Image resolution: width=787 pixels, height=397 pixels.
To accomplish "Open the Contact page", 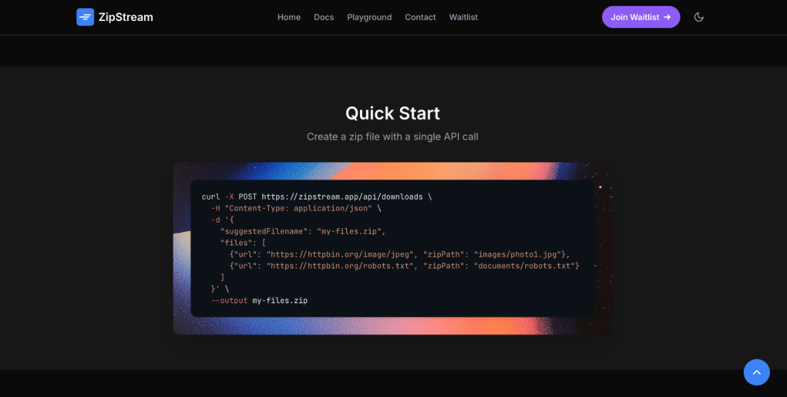I will click(420, 17).
